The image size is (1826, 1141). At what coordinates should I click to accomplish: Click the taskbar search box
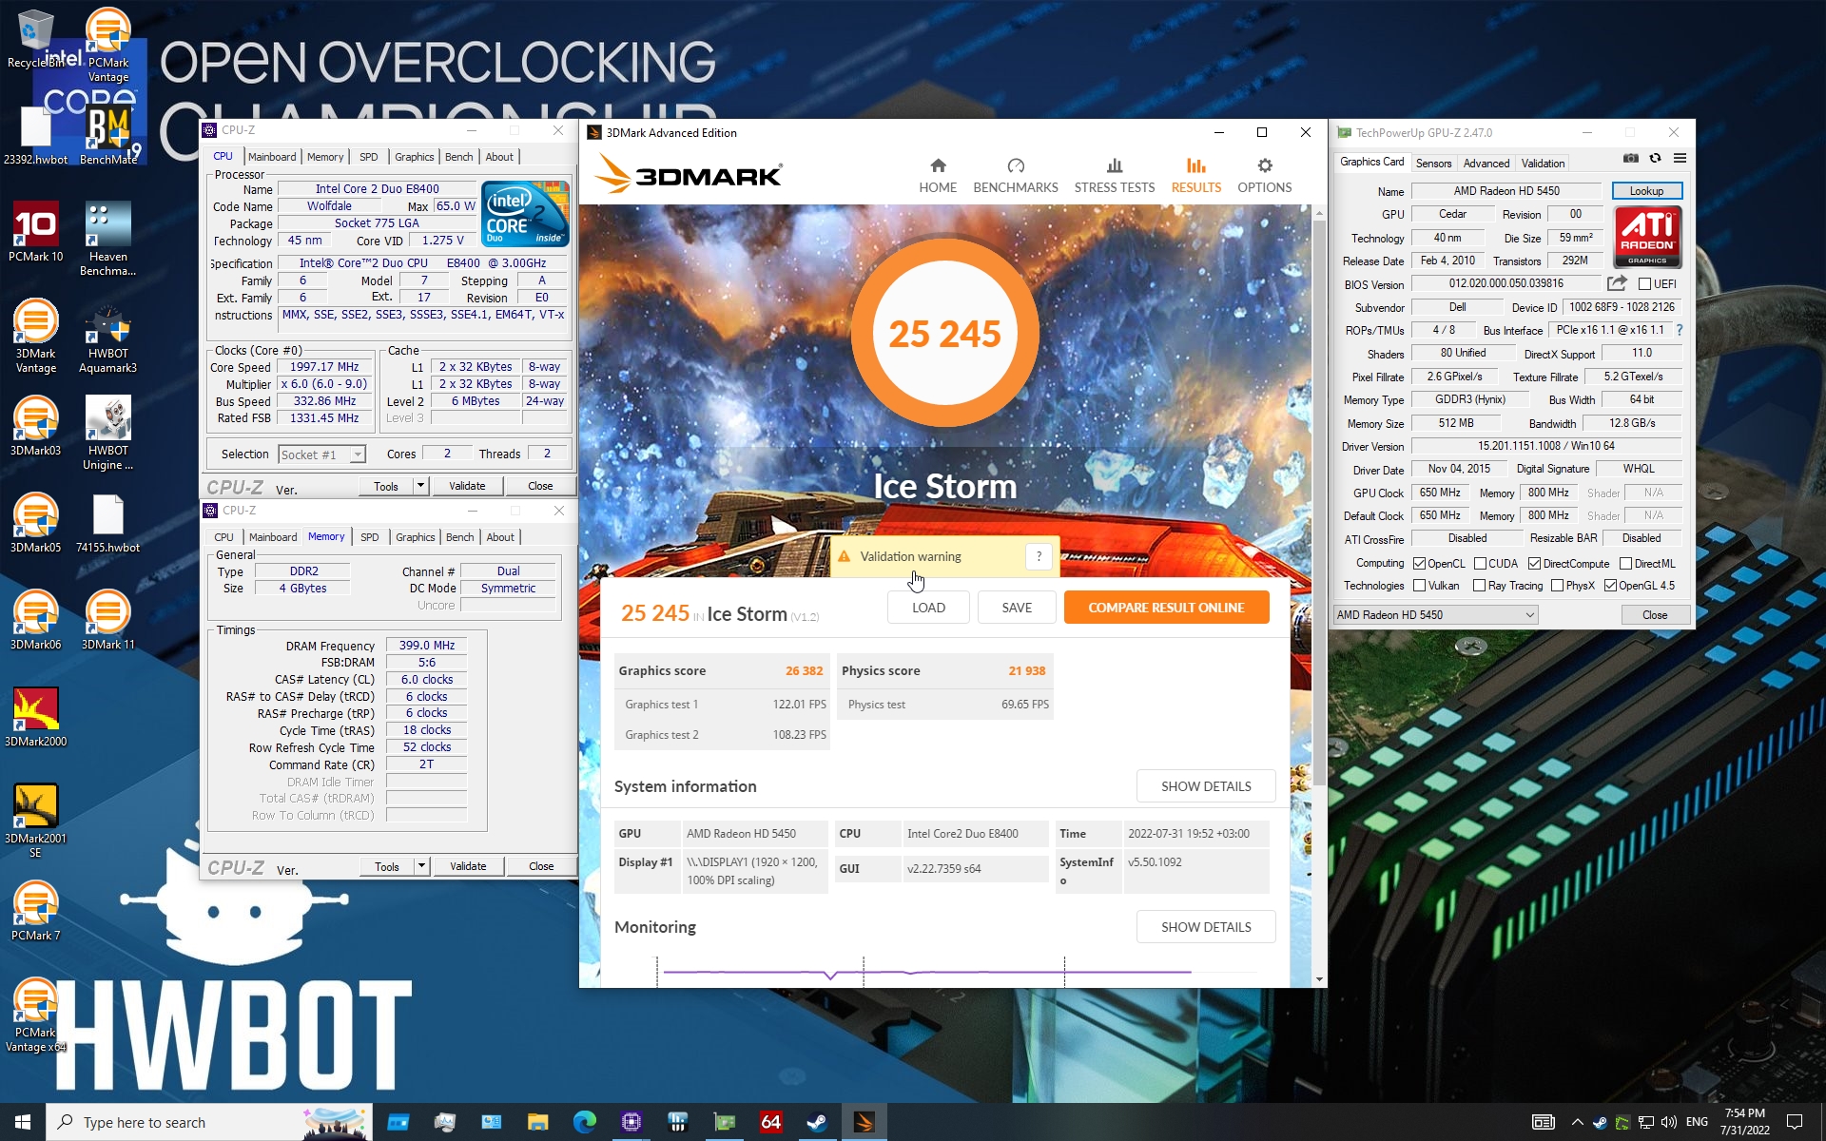pyautogui.click(x=209, y=1122)
